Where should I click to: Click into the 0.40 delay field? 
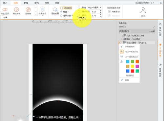[95, 16]
